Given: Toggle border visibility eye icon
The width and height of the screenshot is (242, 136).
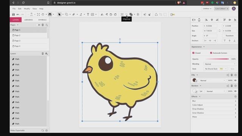Looking at the screenshot, I should click(x=235, y=91).
